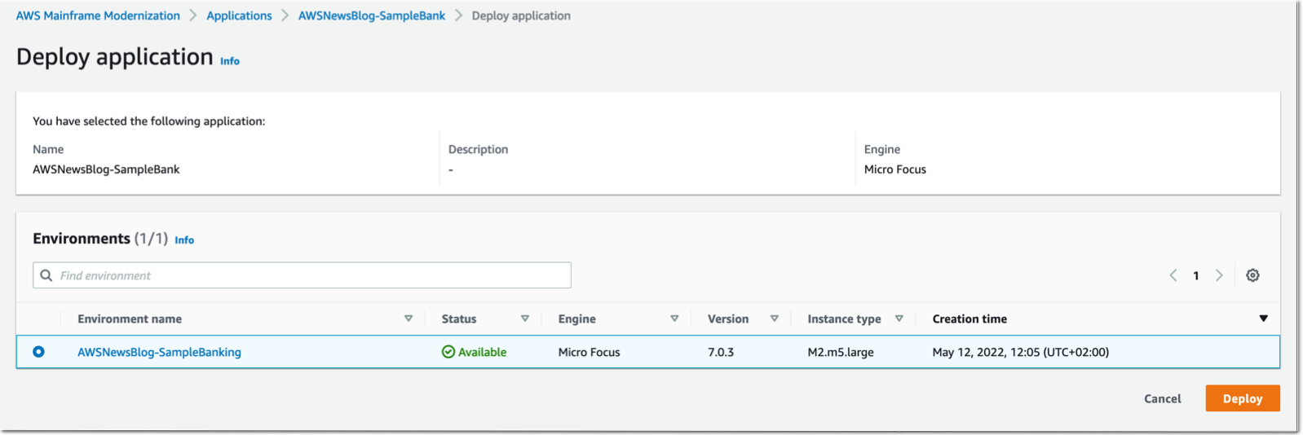1303x435 pixels.
Task: Click page number 1 in pagination
Action: [1196, 275]
